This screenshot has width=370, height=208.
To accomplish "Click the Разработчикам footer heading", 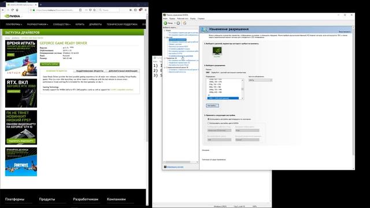I will click(86, 199).
